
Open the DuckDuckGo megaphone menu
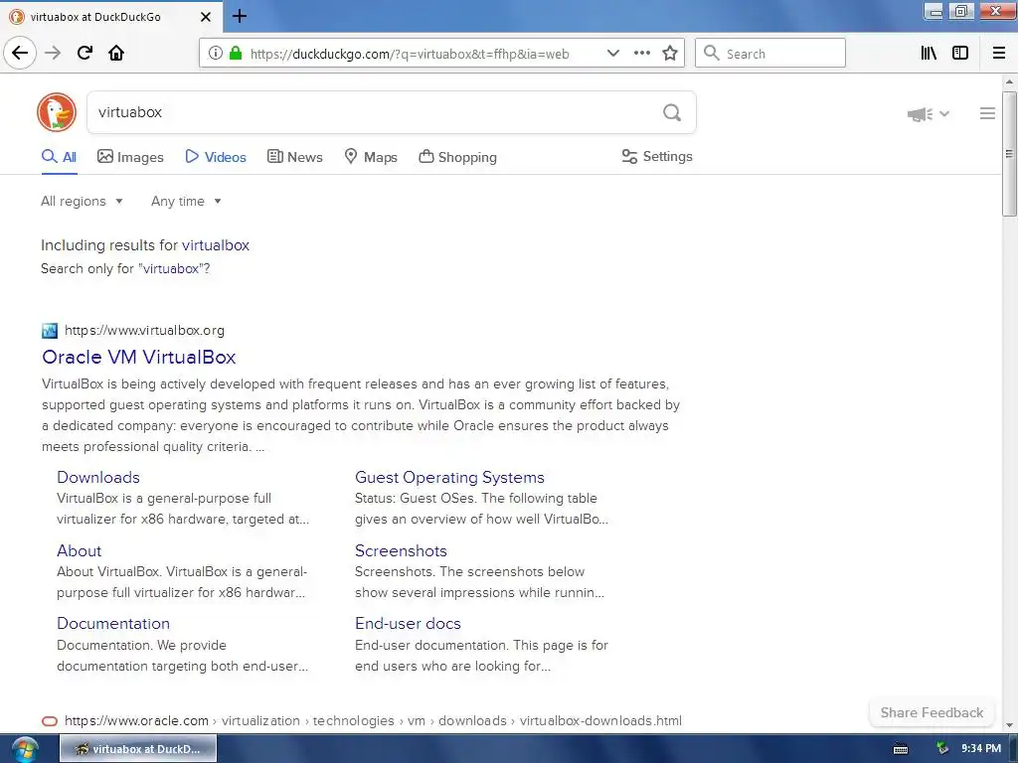pyautogui.click(x=928, y=114)
